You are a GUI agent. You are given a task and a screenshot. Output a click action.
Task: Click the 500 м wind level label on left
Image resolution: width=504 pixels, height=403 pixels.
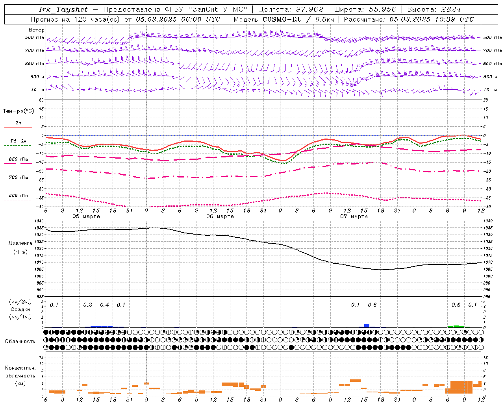[37, 77]
